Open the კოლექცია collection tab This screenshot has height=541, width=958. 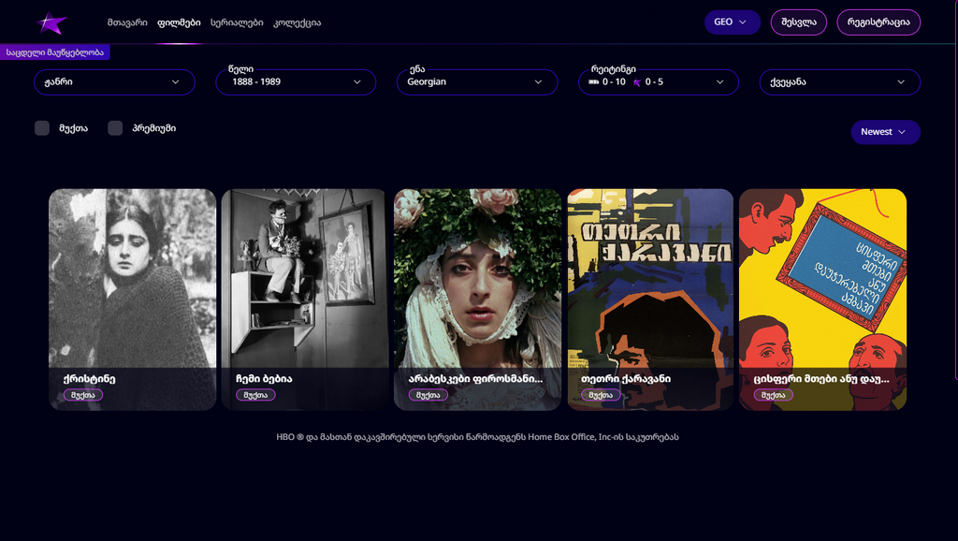297,22
